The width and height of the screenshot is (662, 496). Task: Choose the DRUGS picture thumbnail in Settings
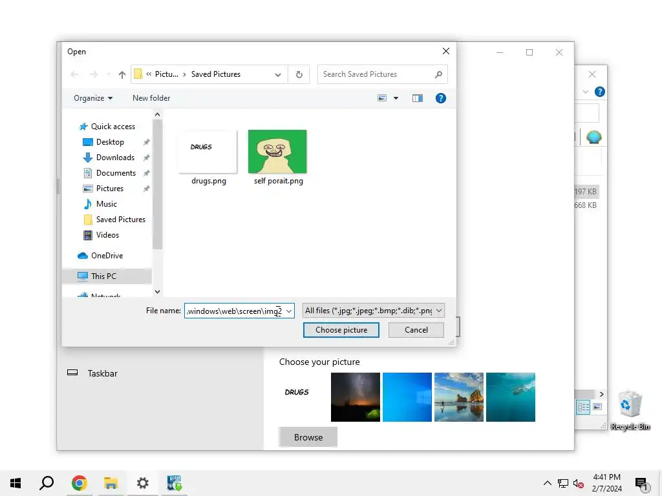click(304, 397)
